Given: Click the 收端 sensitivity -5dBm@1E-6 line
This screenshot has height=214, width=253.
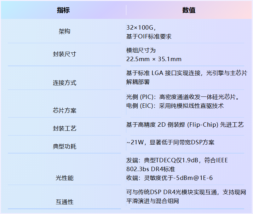Looking at the screenshot, I should tap(169, 178).
